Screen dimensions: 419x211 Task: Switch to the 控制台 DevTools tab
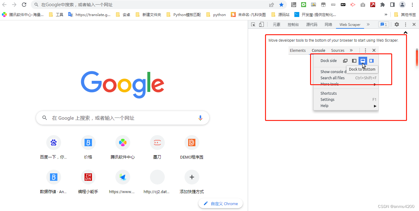(293, 24)
